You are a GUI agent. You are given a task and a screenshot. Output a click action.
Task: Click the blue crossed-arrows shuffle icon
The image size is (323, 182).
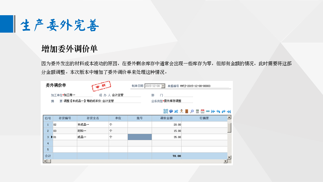[176, 111]
